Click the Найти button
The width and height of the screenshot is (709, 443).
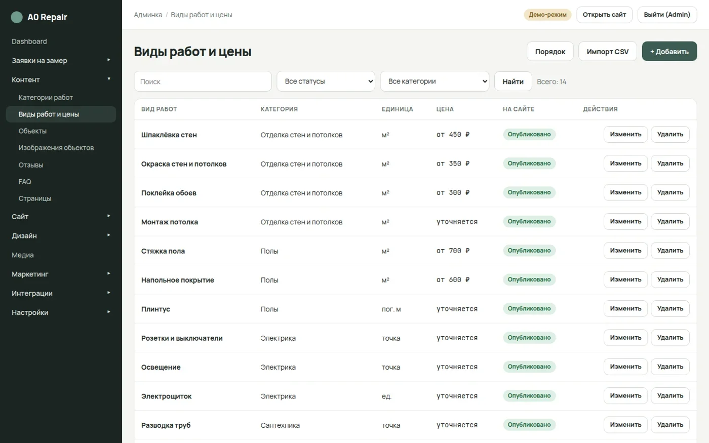(x=513, y=81)
